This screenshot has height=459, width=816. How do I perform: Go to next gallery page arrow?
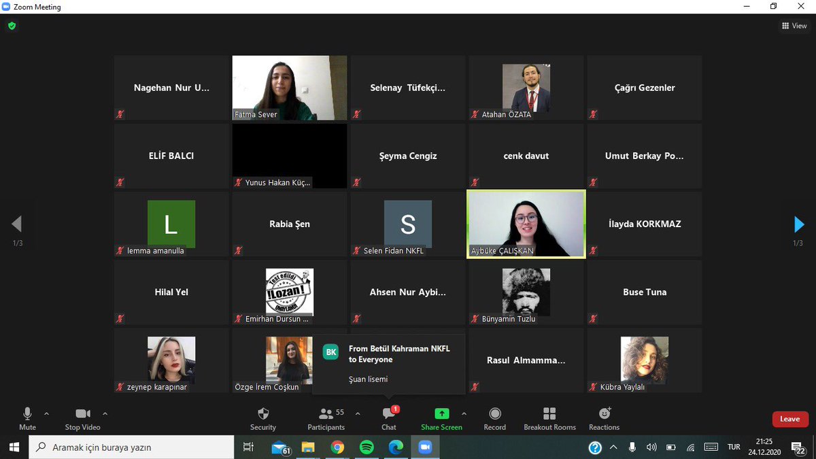pyautogui.click(x=799, y=224)
